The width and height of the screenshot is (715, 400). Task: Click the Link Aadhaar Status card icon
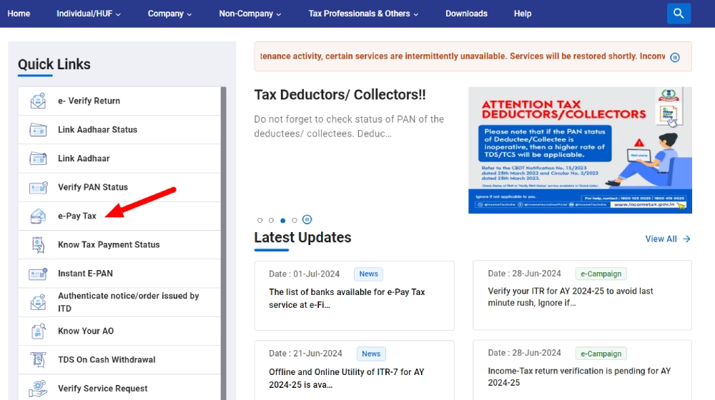[x=39, y=130]
